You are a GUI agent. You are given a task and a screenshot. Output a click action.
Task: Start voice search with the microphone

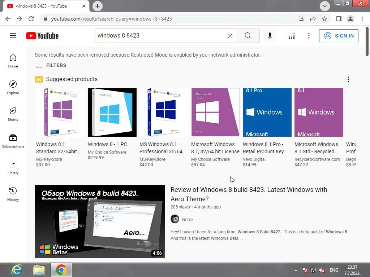point(270,36)
